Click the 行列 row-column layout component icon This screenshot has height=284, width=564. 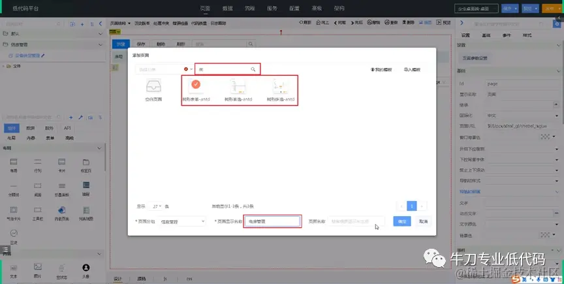38,162
